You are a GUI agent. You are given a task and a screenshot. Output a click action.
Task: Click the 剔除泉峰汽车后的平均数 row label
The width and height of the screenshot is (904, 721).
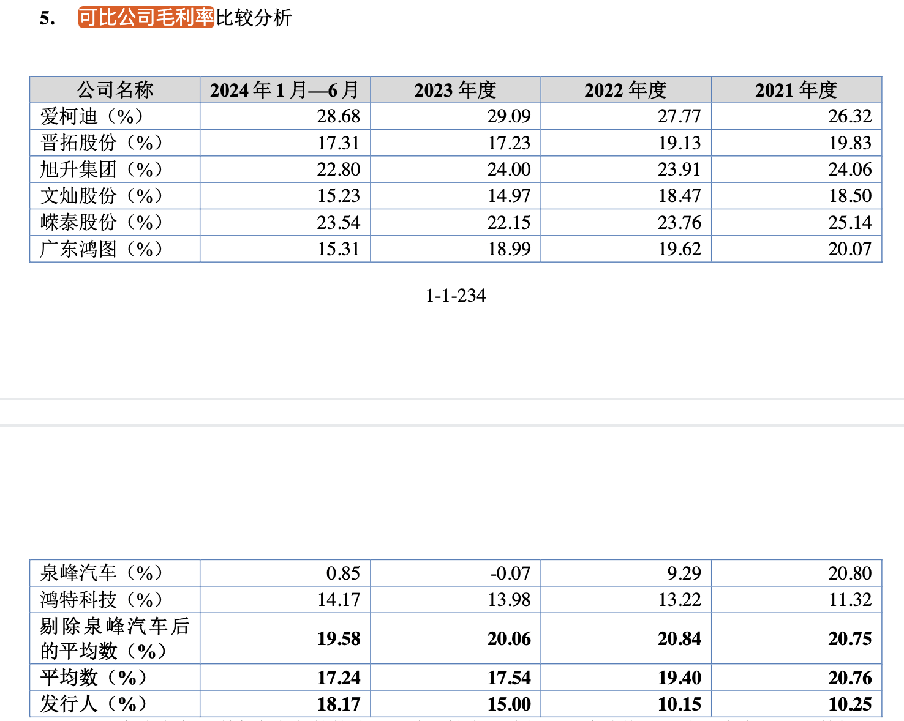(x=115, y=638)
